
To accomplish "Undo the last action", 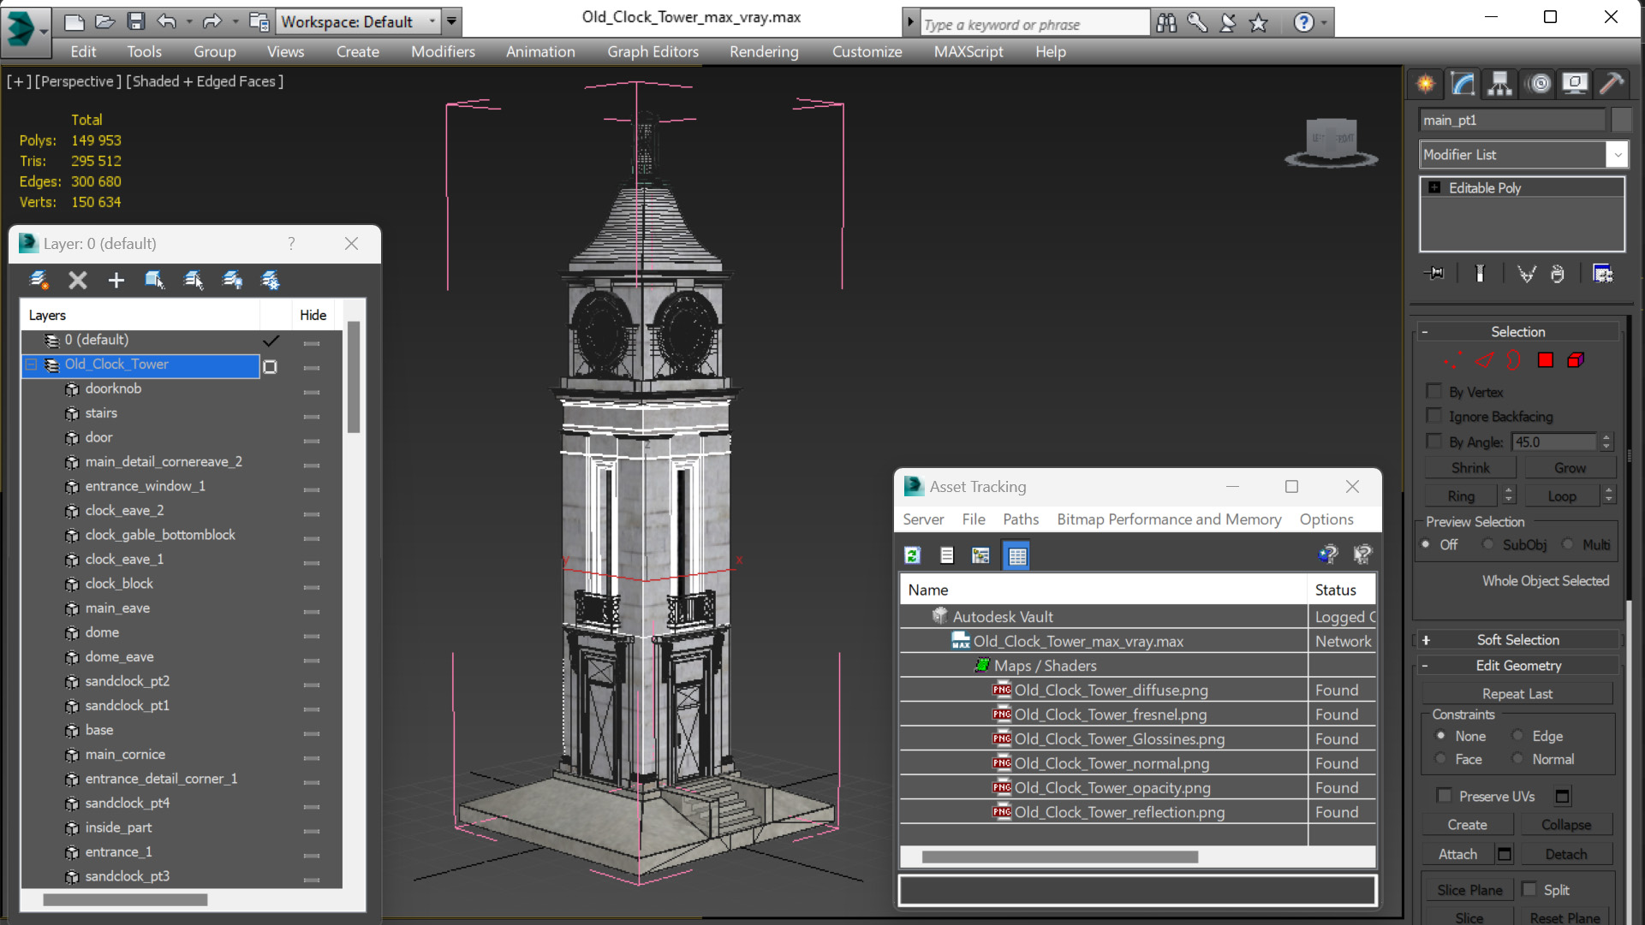I will coord(167,21).
